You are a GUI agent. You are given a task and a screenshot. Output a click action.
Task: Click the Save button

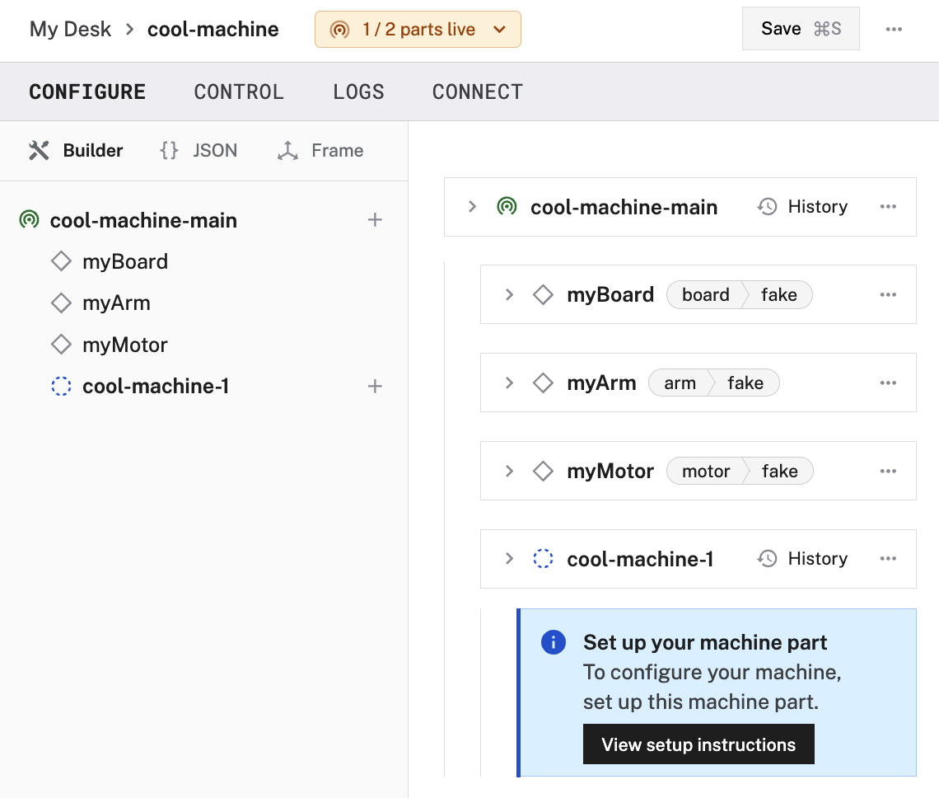point(800,28)
